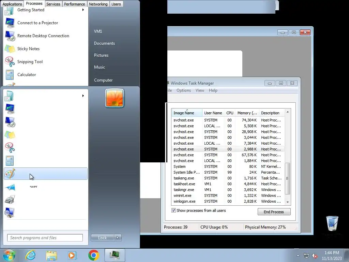Open the XPS Viewer paper-plane icon
The image size is (349, 262).
click(10, 187)
